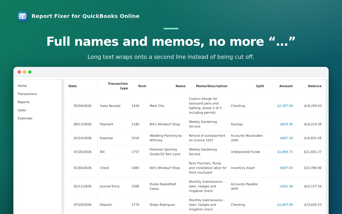
Task: Open the $607.16 amount link
Action: tap(286, 138)
